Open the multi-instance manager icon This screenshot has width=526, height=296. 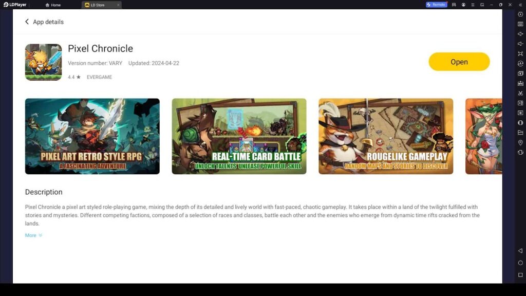pos(520,73)
